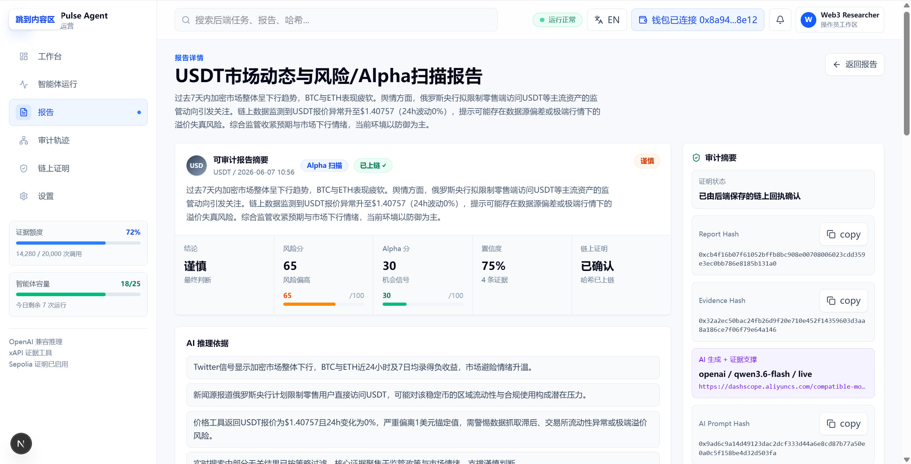Open the 工作台 dashboard icon
911x464 pixels.
click(23, 57)
